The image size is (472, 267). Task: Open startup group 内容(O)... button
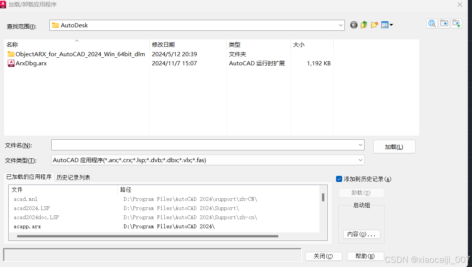point(361,234)
